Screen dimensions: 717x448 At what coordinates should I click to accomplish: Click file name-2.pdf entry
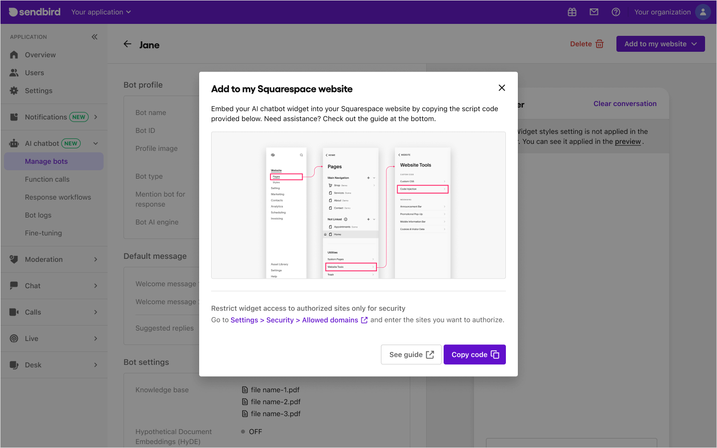pyautogui.click(x=271, y=402)
